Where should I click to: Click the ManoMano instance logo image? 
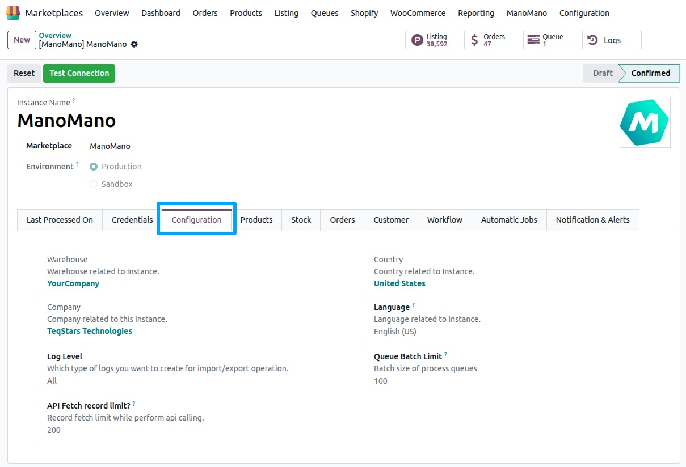pyautogui.click(x=645, y=122)
